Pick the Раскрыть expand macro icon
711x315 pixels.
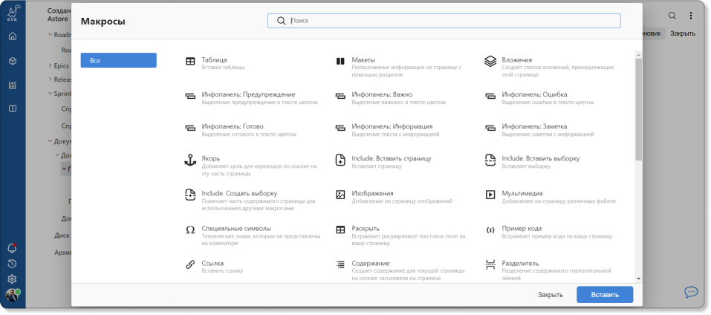[340, 230]
